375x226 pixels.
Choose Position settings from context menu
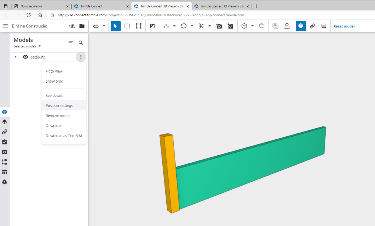coord(59,106)
